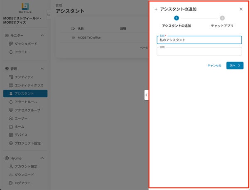The image size is (250, 190).
Task: Click the ID column header
Action: click(73, 29)
